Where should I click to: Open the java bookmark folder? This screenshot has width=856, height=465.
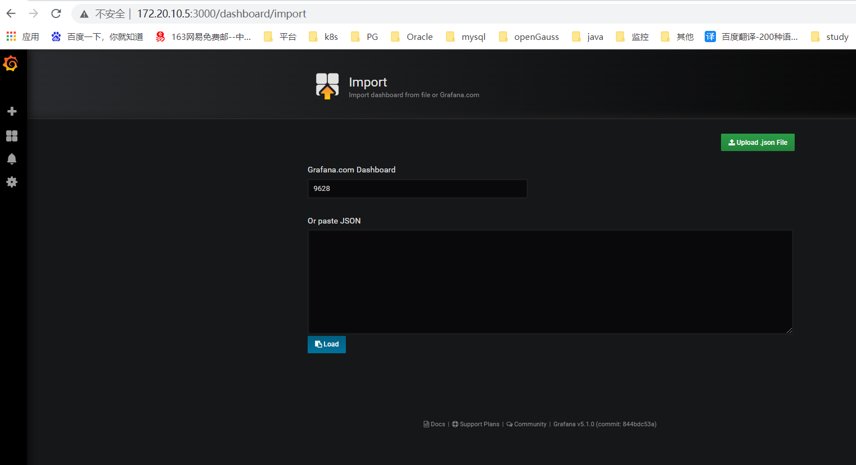click(588, 37)
